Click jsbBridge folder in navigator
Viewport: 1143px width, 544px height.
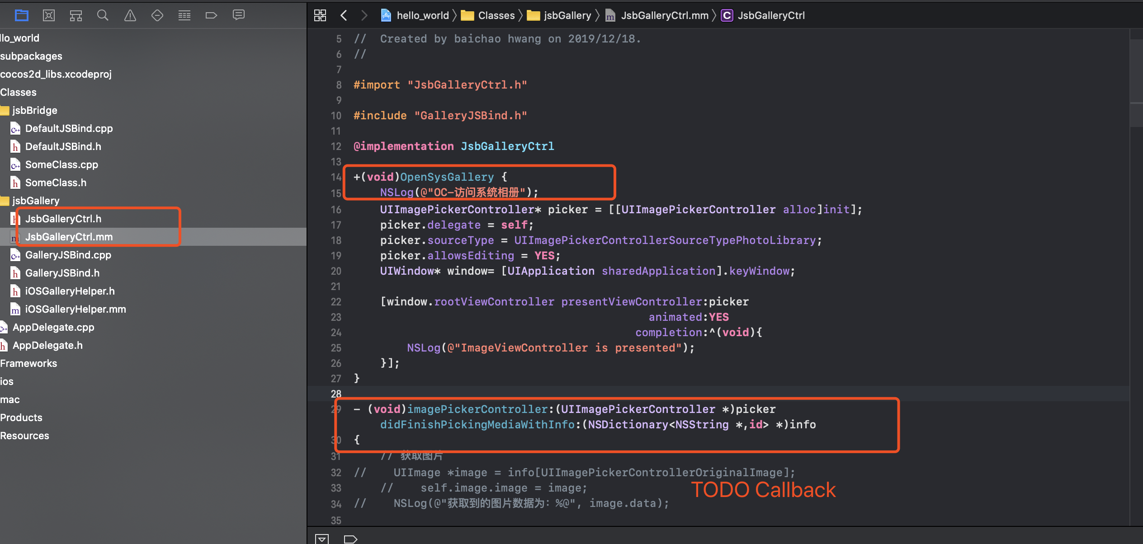point(34,110)
